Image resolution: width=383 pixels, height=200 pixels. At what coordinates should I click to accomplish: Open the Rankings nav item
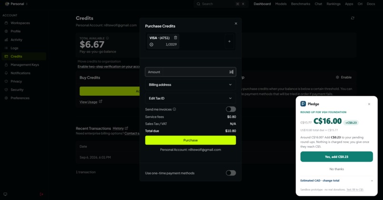334,4
